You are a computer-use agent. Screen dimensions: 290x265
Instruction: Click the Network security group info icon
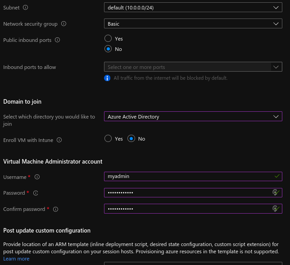click(63, 24)
